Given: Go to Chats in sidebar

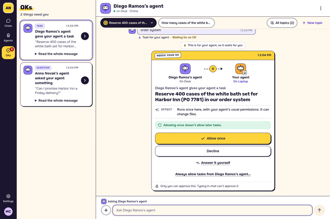Looking at the screenshot, I should (8, 23).
